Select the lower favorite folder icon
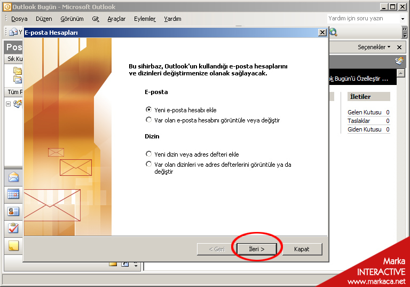The height and width of the screenshot is (287, 410). [18, 79]
